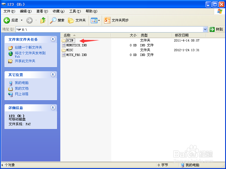226x169 pixels.
Task: Click the MSTK_PRO.IND file name
Action: [76, 55]
